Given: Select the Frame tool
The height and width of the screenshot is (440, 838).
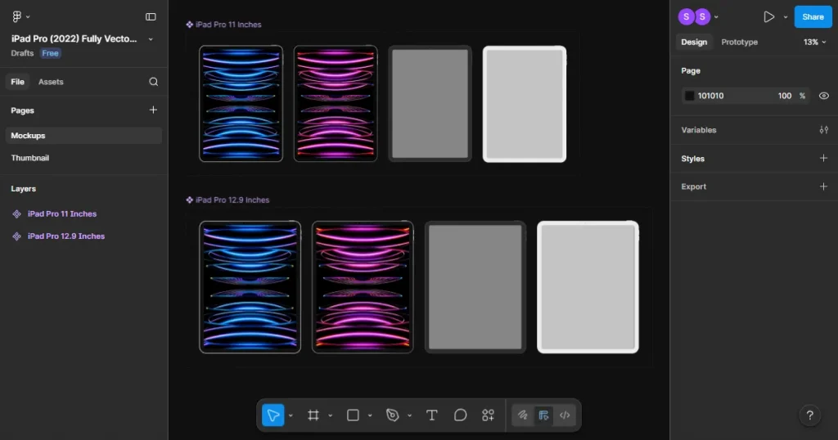Looking at the screenshot, I should (313, 415).
